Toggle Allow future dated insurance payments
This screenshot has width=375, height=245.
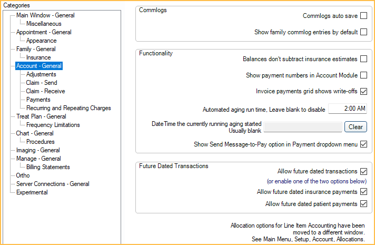coord(363,192)
